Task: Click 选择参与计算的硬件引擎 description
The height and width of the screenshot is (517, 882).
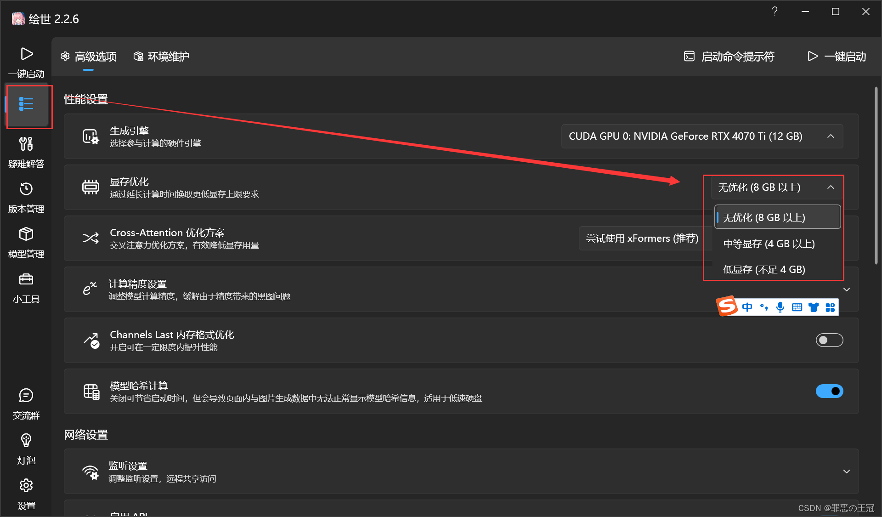Action: [155, 143]
